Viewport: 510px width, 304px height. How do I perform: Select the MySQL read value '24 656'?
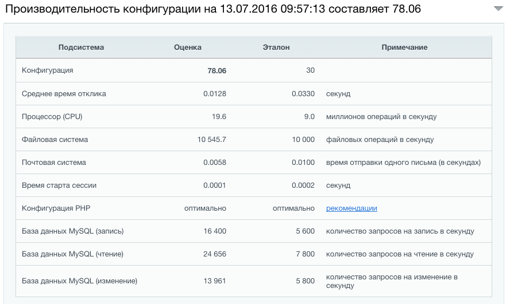(215, 254)
